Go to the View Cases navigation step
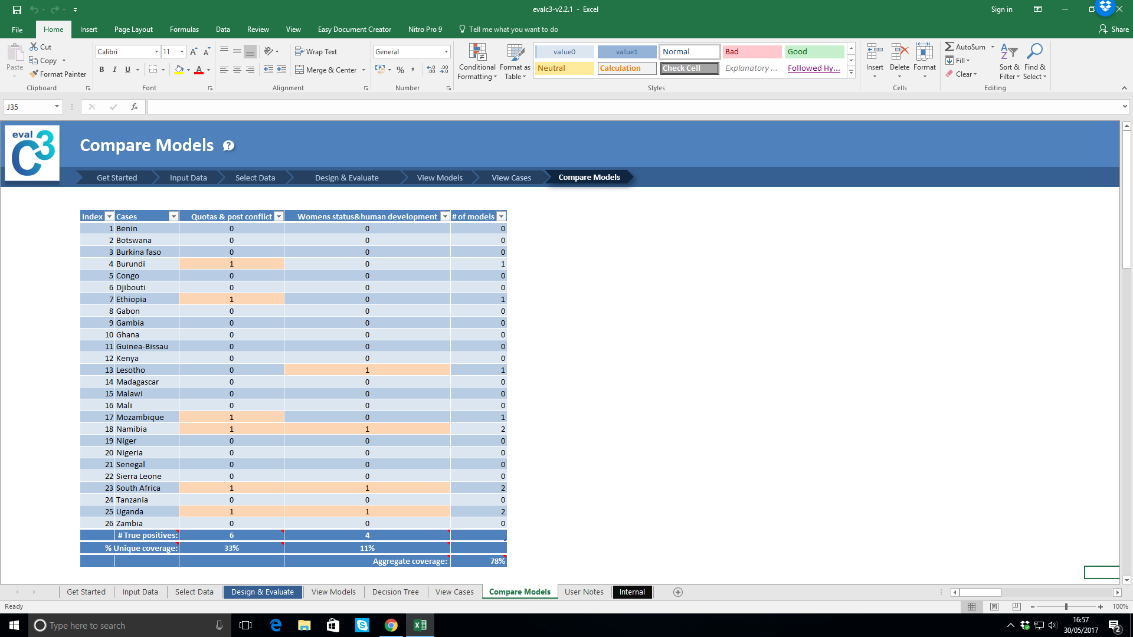The image size is (1133, 637). point(511,178)
